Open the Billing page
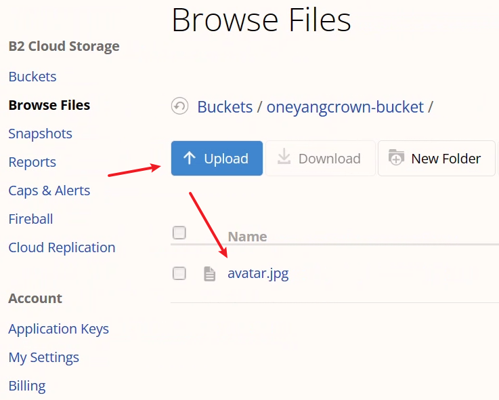 pyautogui.click(x=27, y=386)
